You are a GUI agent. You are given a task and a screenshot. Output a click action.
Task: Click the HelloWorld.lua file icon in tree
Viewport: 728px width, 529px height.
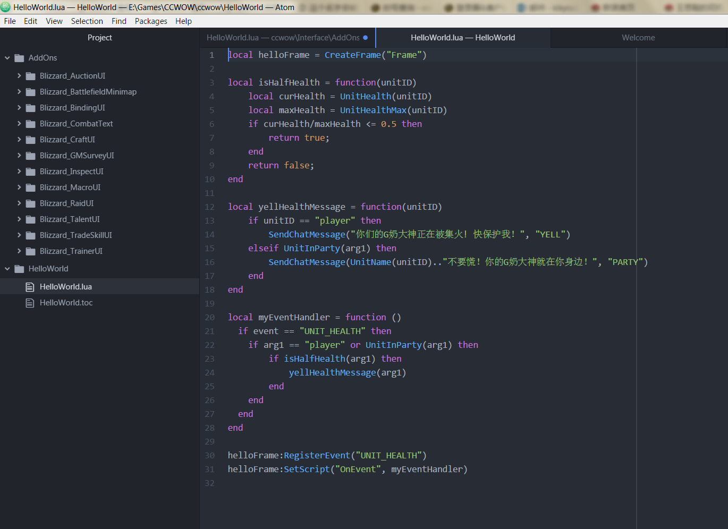point(30,287)
